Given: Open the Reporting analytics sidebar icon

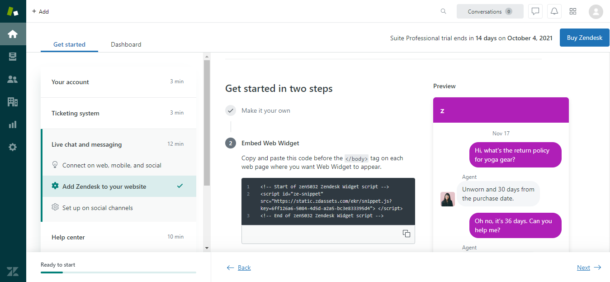Looking at the screenshot, I should (x=13, y=124).
